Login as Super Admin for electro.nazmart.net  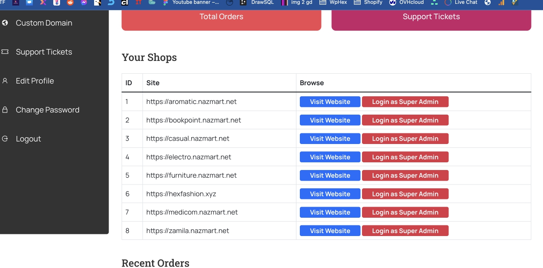405,157
